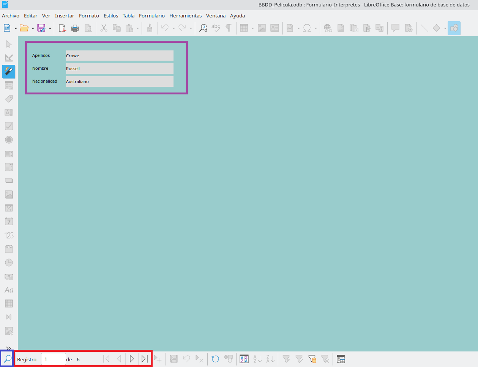Click the Refresh icon in navigation bar
This screenshot has height=367, width=478.
click(x=215, y=359)
